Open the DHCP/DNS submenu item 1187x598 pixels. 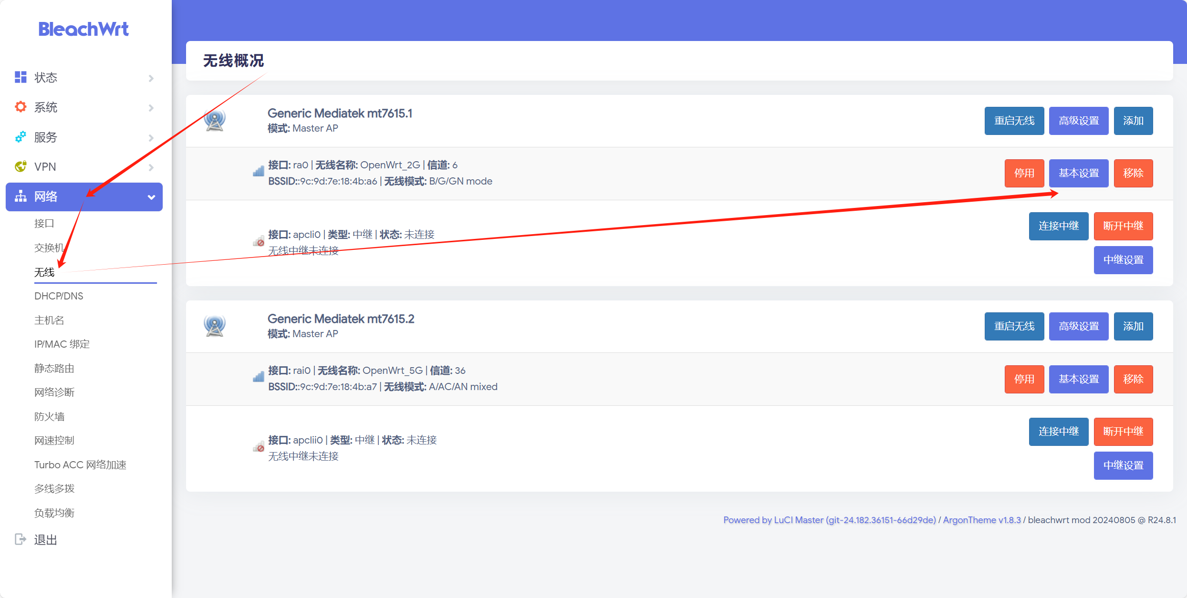point(59,296)
